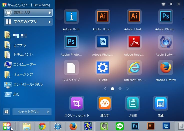Viewport: 184px width, 131px height.
Task: Open PC 設定 gear app
Action: click(x=103, y=67)
